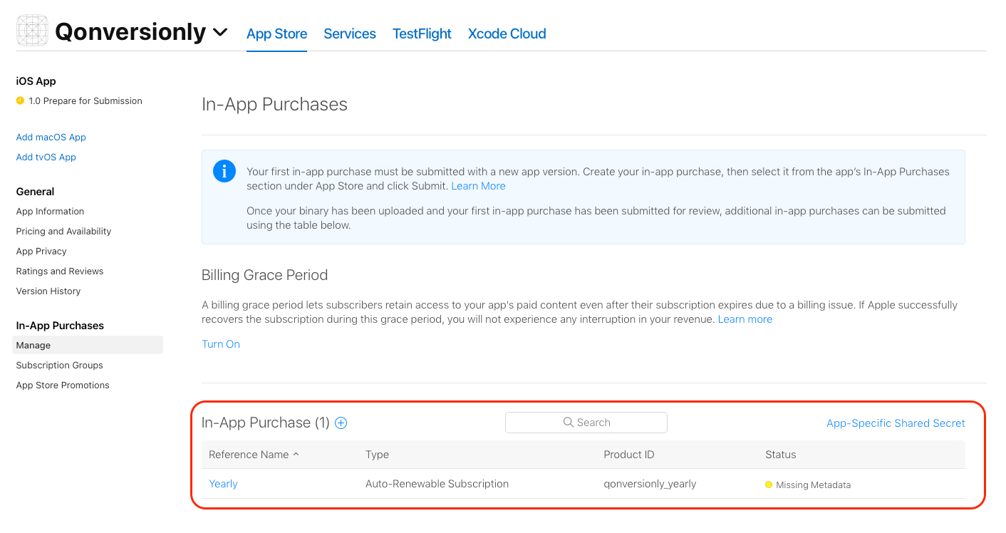The image size is (1006, 533).
Task: Click the In-App Purchases page heading
Action: [274, 105]
